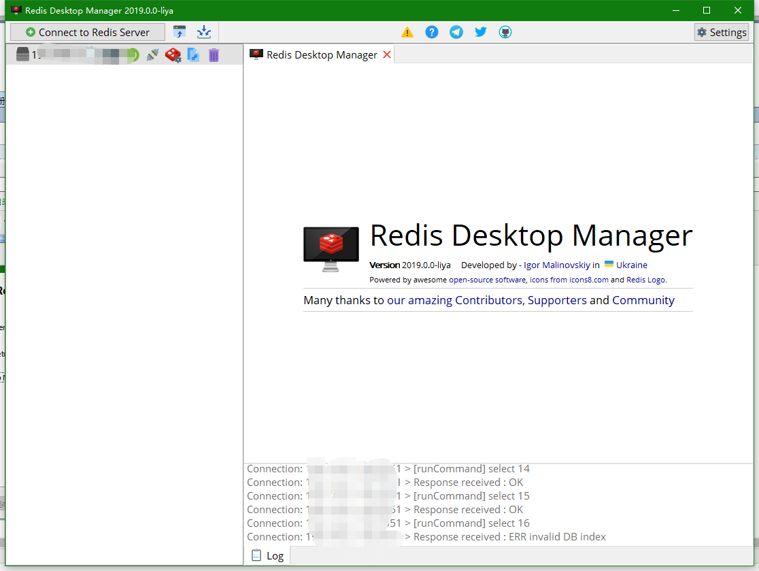Screen dimensions: 759x571
Task: Reconnect using the plug icon
Action: coord(153,54)
